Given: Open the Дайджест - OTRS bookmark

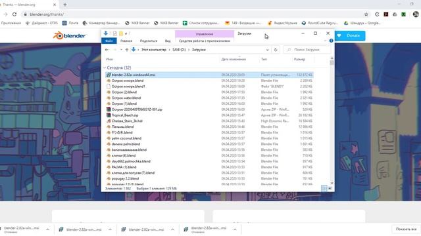Looking at the screenshot, I should (x=41, y=23).
